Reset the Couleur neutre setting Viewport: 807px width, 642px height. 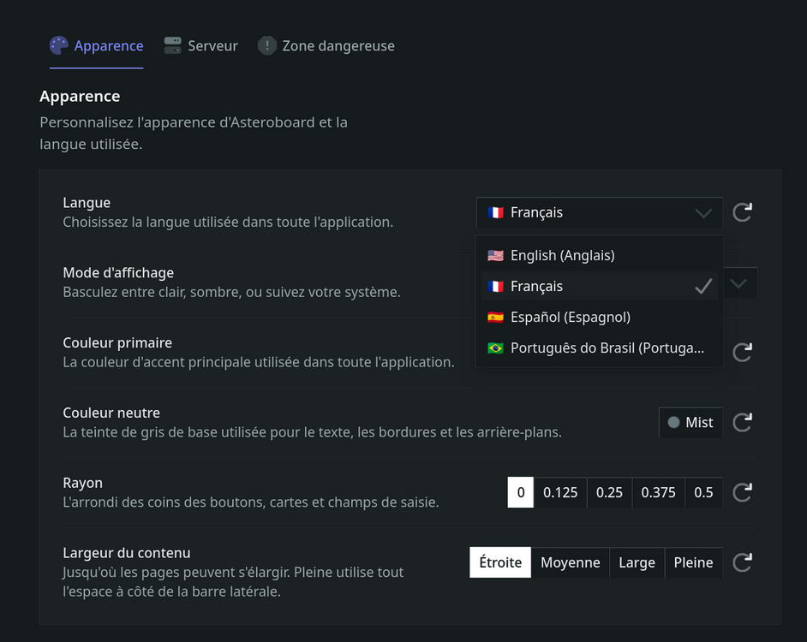[742, 422]
